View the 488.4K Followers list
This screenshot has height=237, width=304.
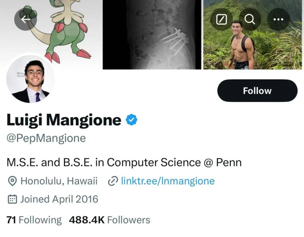[x=109, y=220]
